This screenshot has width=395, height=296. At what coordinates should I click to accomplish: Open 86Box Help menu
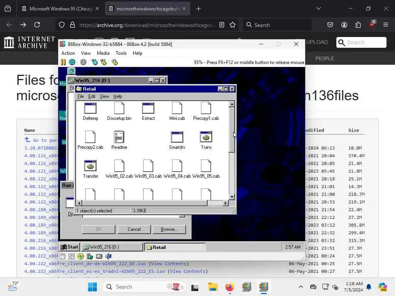137,53
